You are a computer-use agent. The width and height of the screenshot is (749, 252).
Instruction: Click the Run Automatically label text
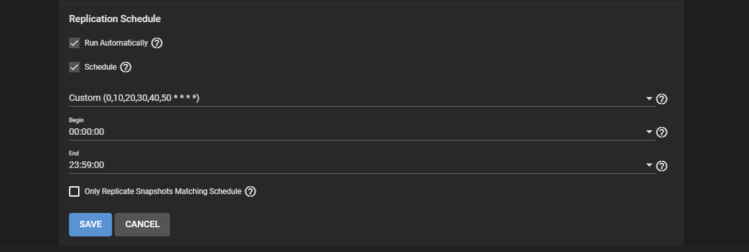click(116, 43)
